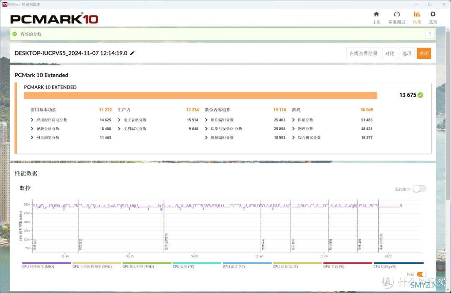
Task: Click the PCMARK 10 logo
Action: tap(54, 19)
